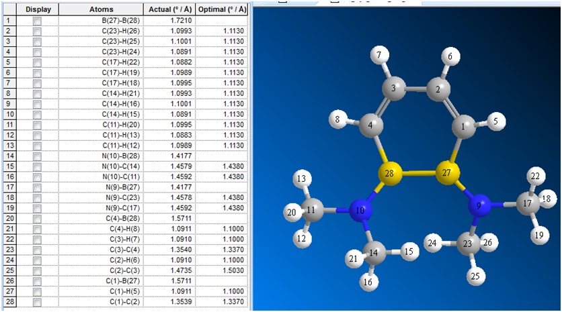Click the Display column header
The width and height of the screenshot is (562, 312).
(x=37, y=10)
